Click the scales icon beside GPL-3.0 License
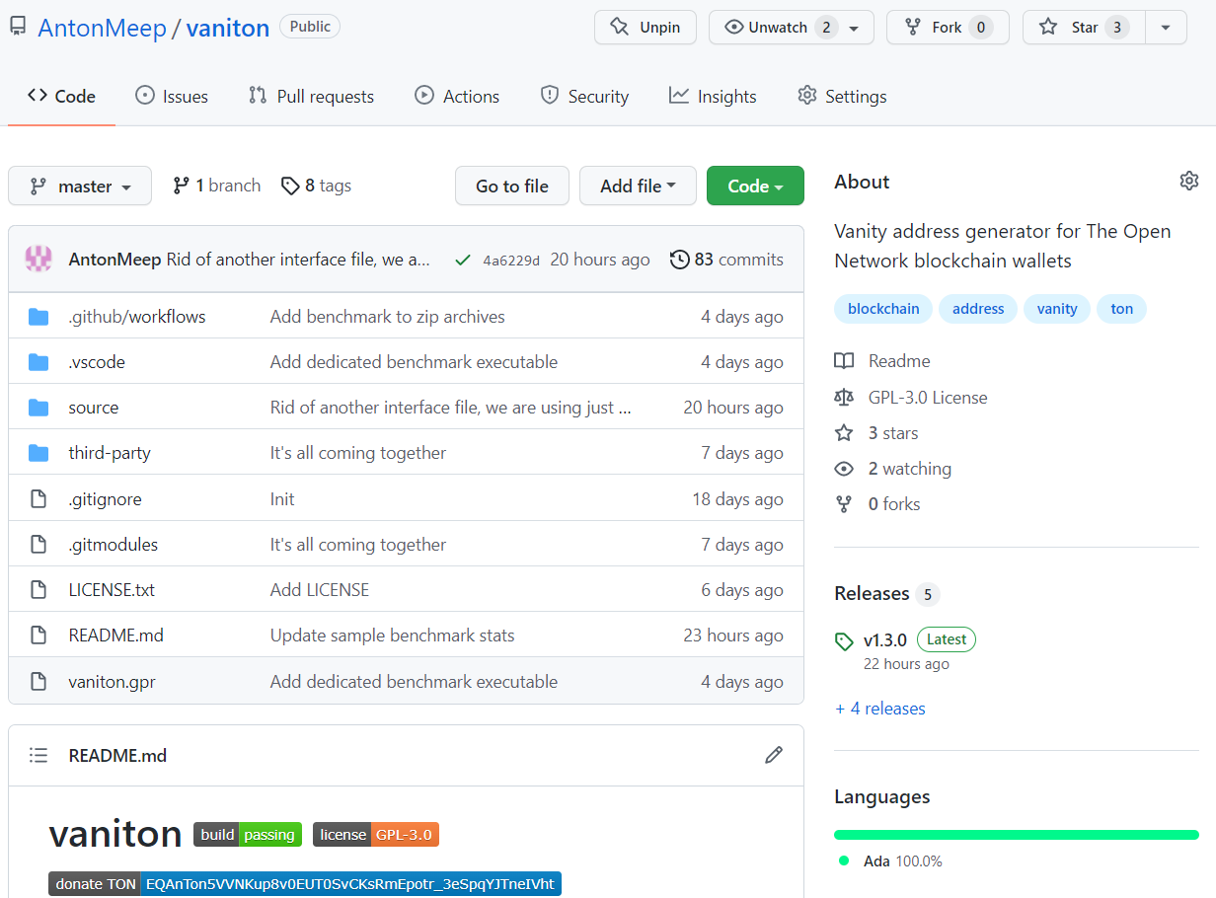This screenshot has width=1216, height=898. point(844,397)
